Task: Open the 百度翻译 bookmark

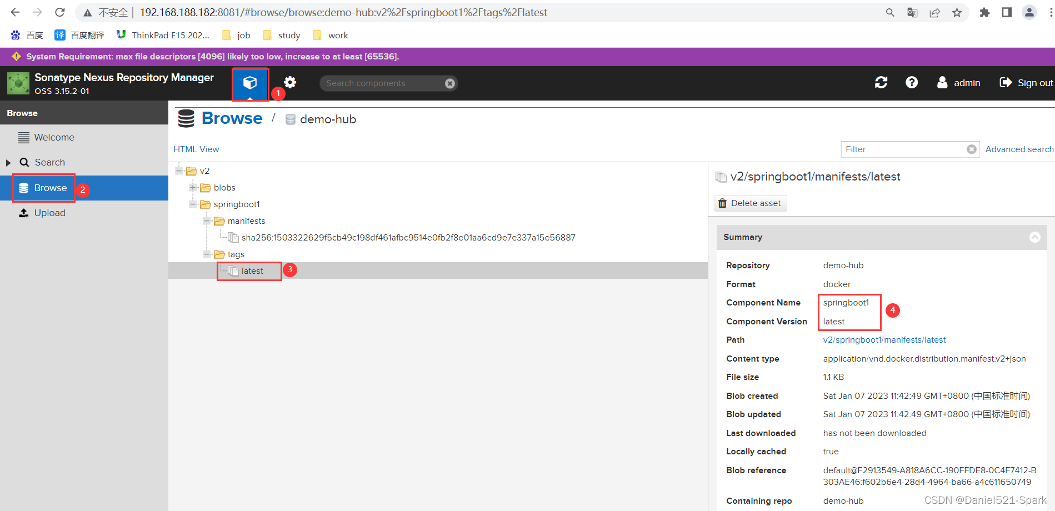Action: point(79,35)
